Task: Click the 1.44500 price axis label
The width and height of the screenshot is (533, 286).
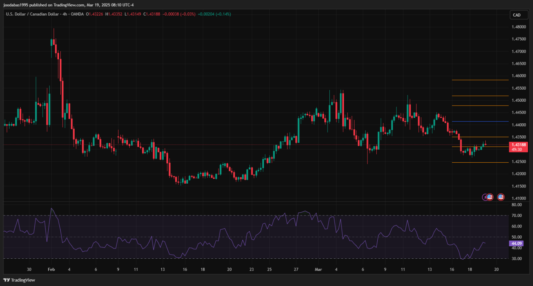Action: tap(519, 113)
